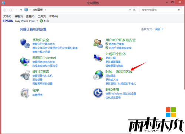Click the shield icon beside 更改帐户类型

click(107, 44)
